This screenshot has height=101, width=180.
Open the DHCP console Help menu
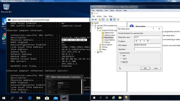tap(111, 16)
